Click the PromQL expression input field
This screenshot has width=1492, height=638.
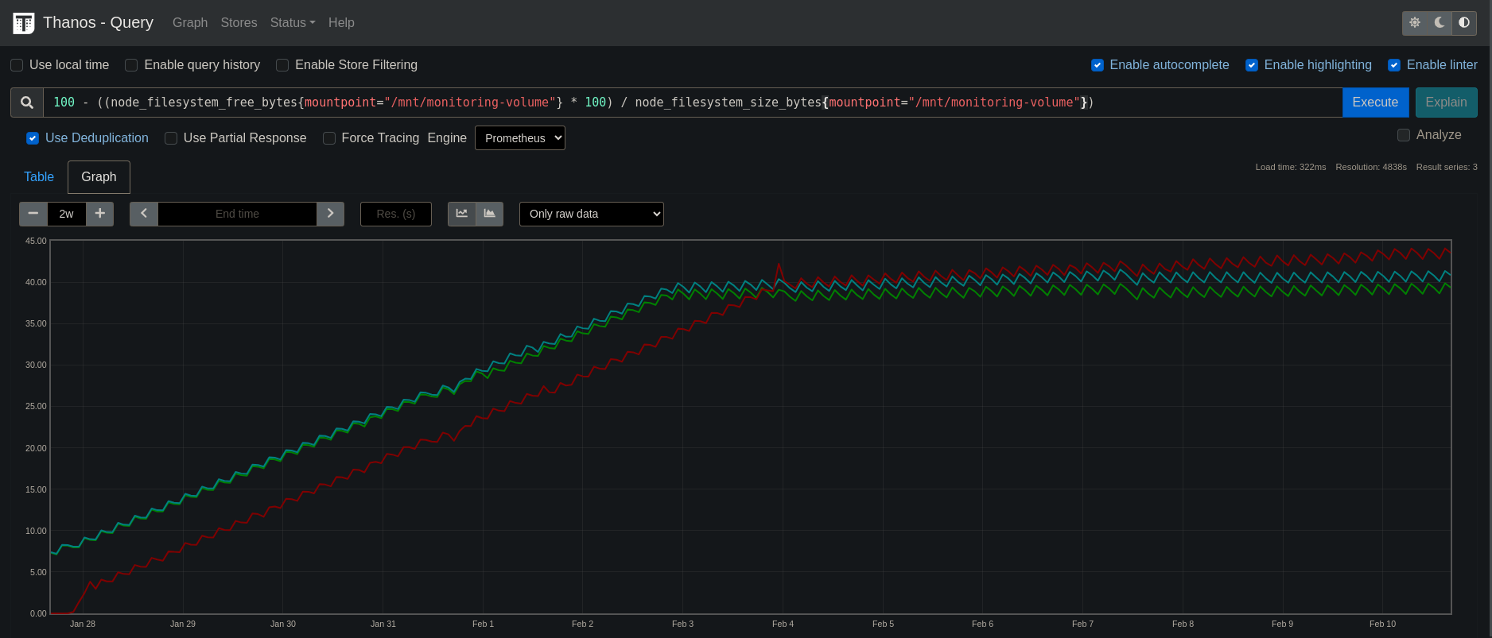coord(692,102)
